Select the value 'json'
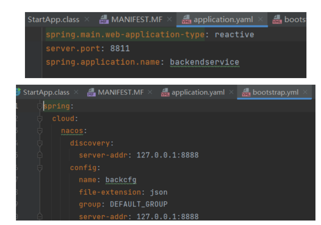Screen dimensions: 321x225 [159, 192]
